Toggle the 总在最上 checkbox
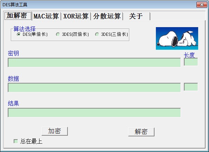 coord(16,141)
